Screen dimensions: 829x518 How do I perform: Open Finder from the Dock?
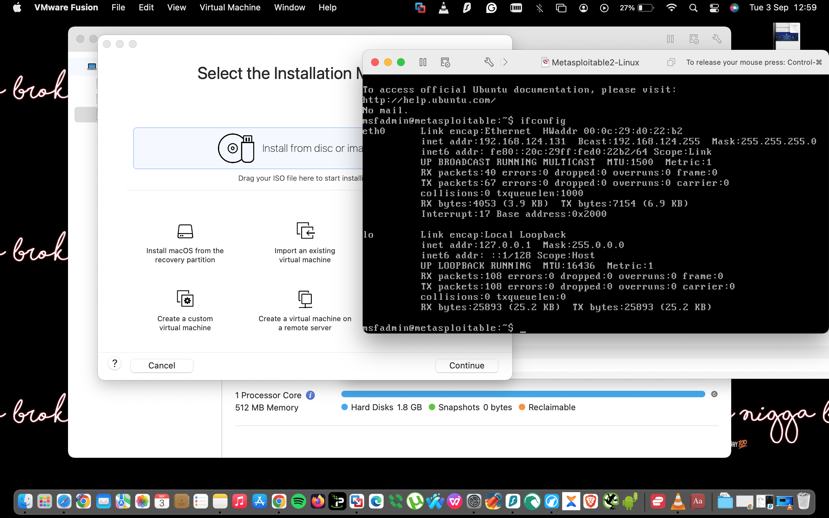[25, 501]
